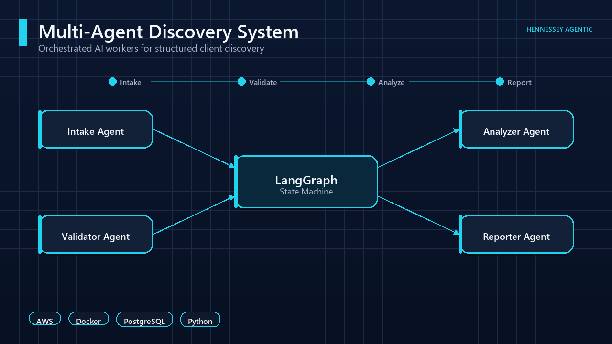Select the Reporter Agent node
Viewport: 612px width, 344px height.
click(516, 235)
